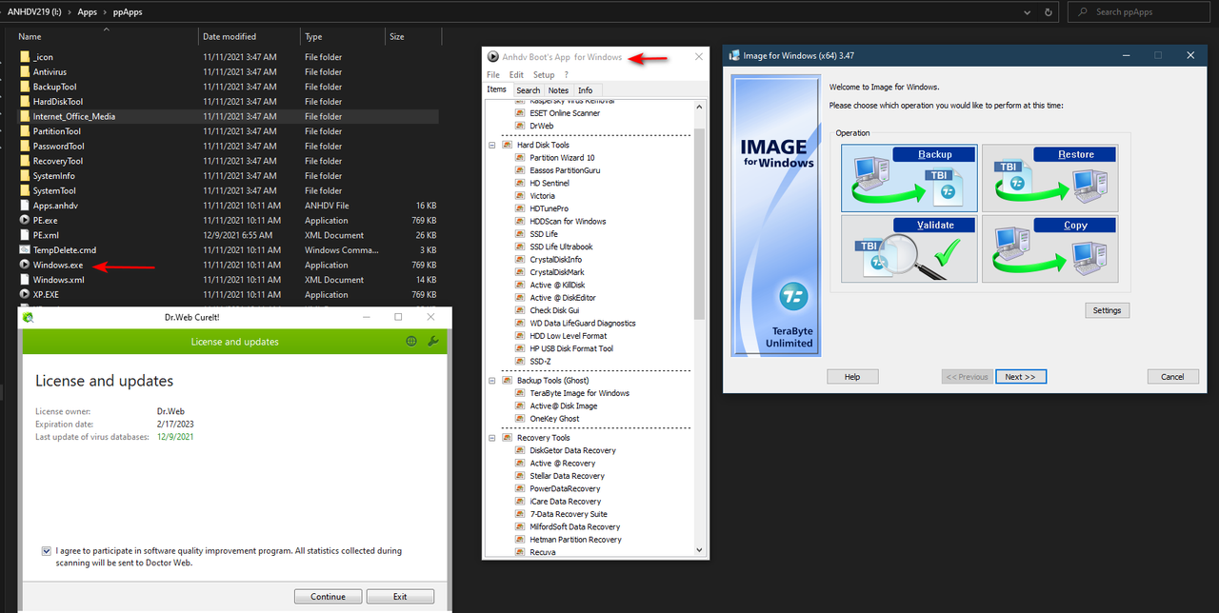Open Settings in Image for Windows
The image size is (1219, 613).
tap(1107, 310)
